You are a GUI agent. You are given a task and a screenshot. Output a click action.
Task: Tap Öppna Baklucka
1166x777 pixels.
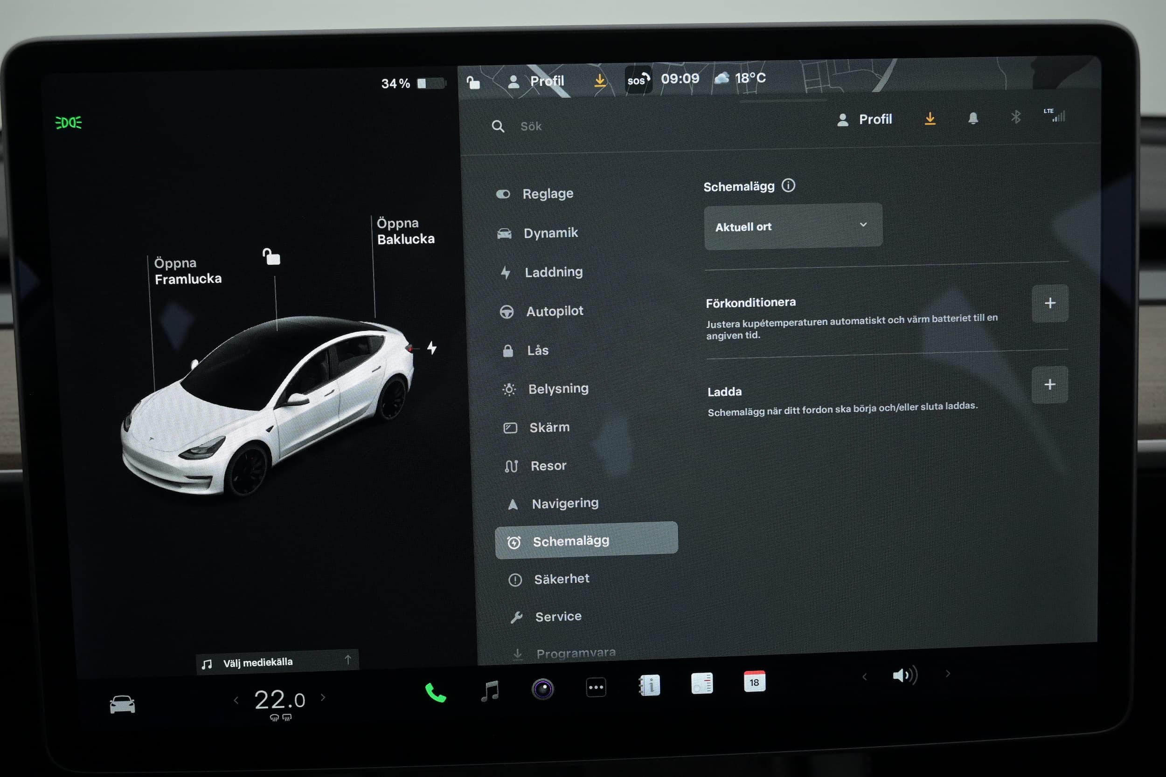click(x=405, y=231)
